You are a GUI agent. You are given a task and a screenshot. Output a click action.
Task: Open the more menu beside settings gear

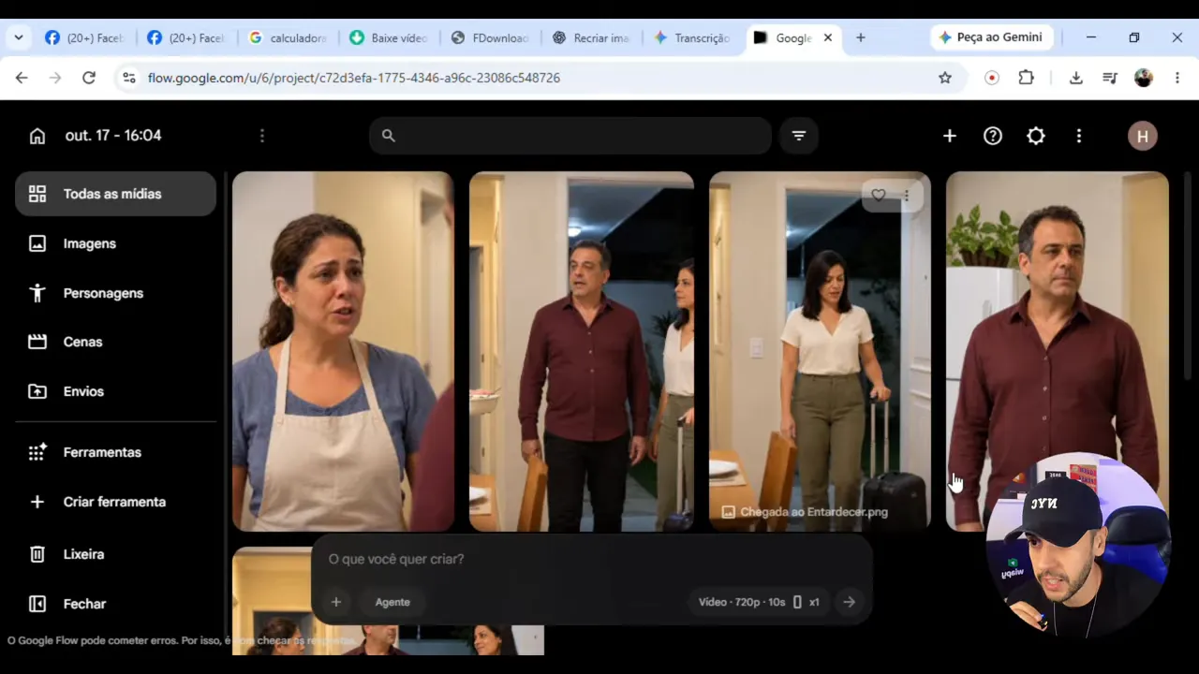1079,136
